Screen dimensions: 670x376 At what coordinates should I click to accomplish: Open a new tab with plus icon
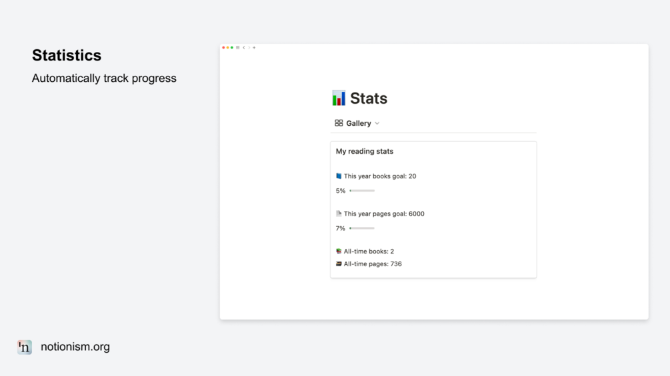254,48
